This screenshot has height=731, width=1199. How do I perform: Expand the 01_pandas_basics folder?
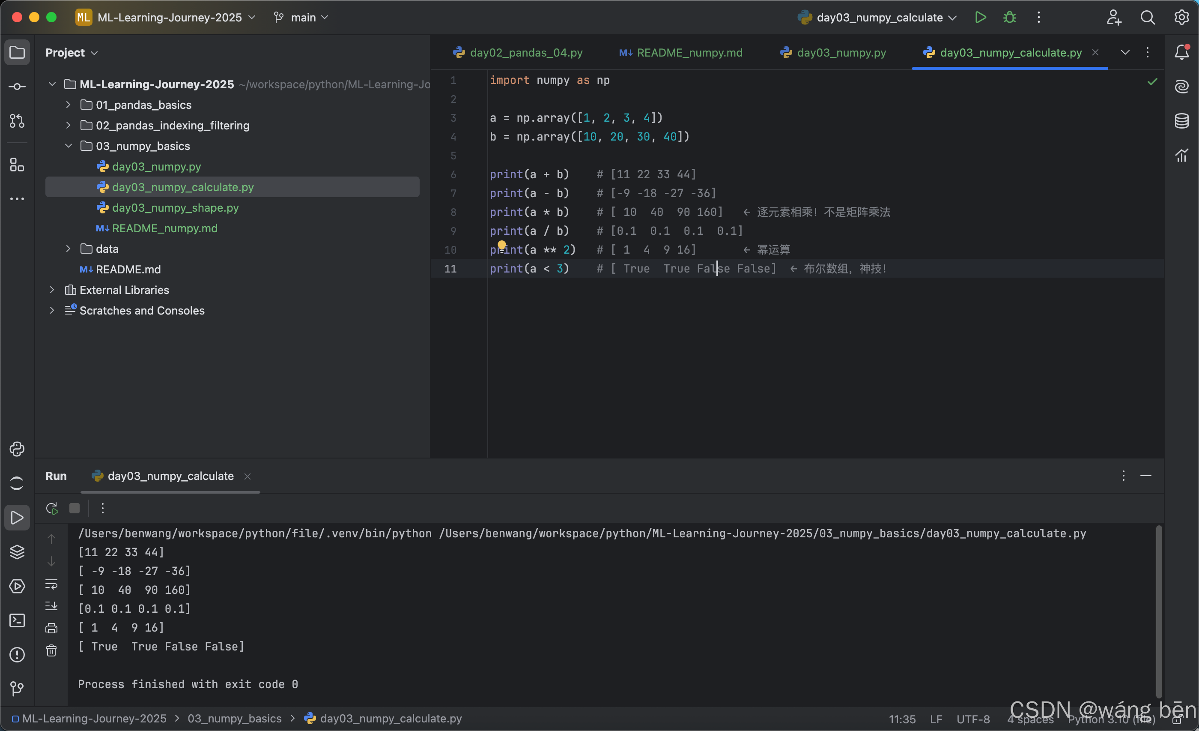[x=68, y=105]
